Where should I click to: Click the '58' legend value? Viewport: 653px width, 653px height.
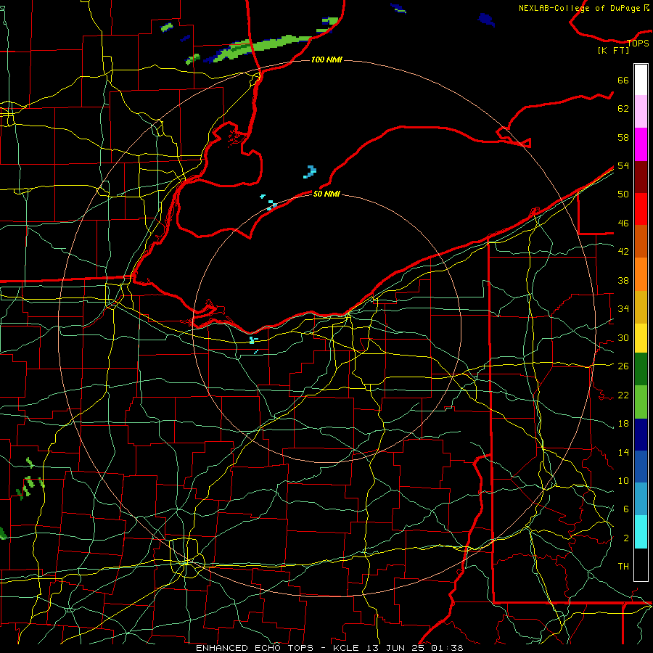click(623, 137)
